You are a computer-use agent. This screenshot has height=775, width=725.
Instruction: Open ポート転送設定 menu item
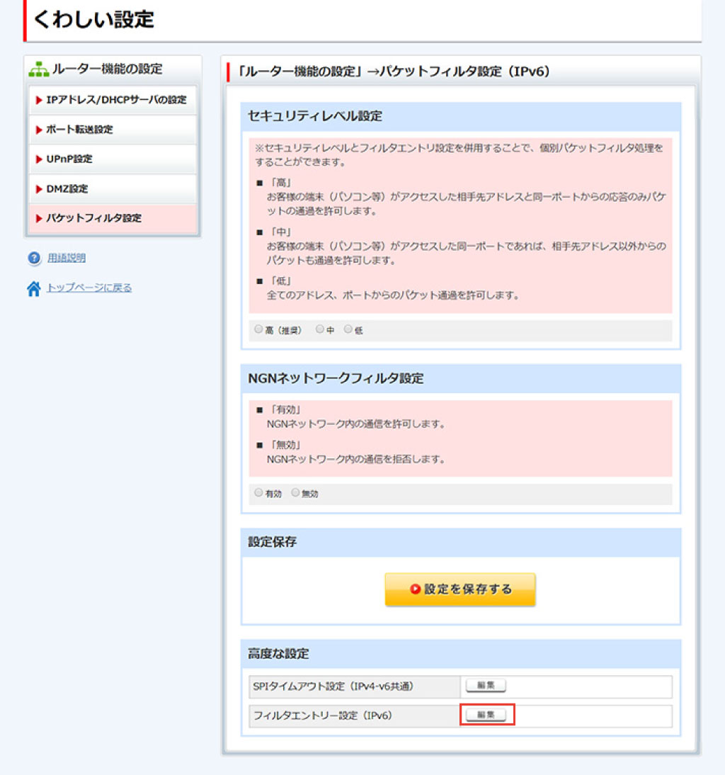[113, 130]
